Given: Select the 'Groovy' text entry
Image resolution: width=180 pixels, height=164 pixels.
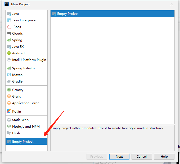Looking at the screenshot, I should (x=18, y=90).
